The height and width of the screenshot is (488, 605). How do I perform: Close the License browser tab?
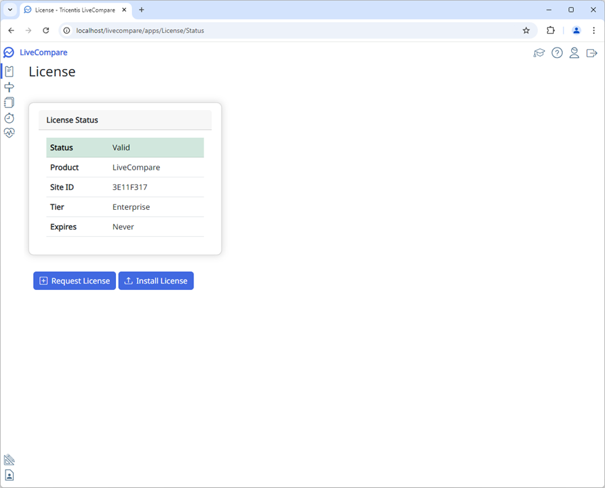124,10
